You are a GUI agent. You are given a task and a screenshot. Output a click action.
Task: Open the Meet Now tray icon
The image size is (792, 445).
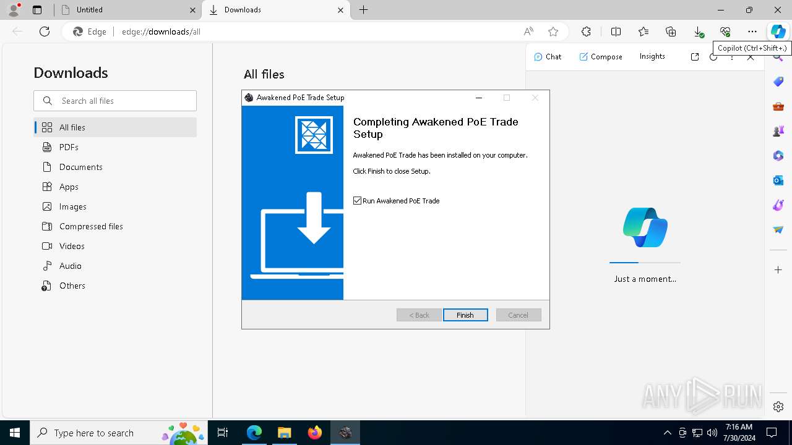682,433
